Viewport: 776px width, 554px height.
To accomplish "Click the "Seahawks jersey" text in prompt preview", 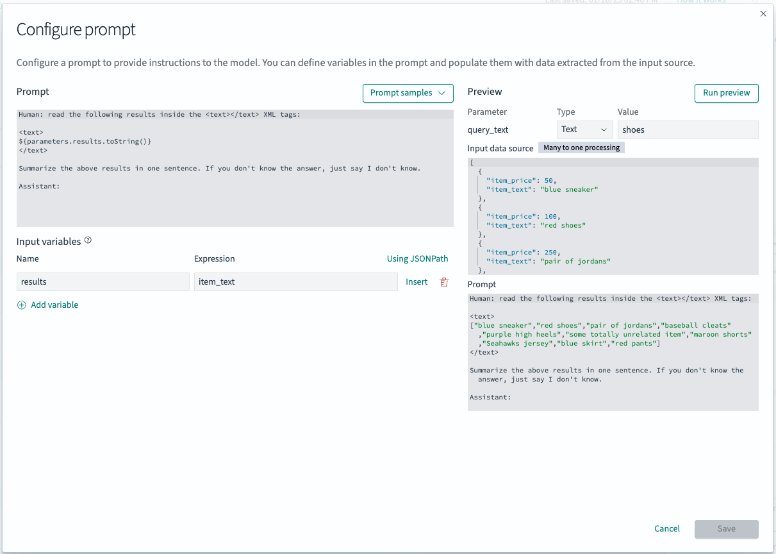I will (x=518, y=344).
